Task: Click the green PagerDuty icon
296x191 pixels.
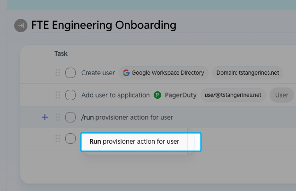Action: click(157, 95)
